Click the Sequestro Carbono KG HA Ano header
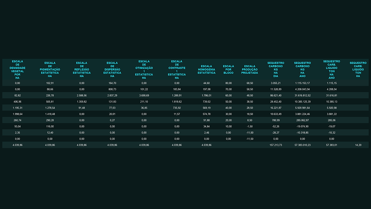The width and height of the screenshot is (371, 209). (302, 70)
